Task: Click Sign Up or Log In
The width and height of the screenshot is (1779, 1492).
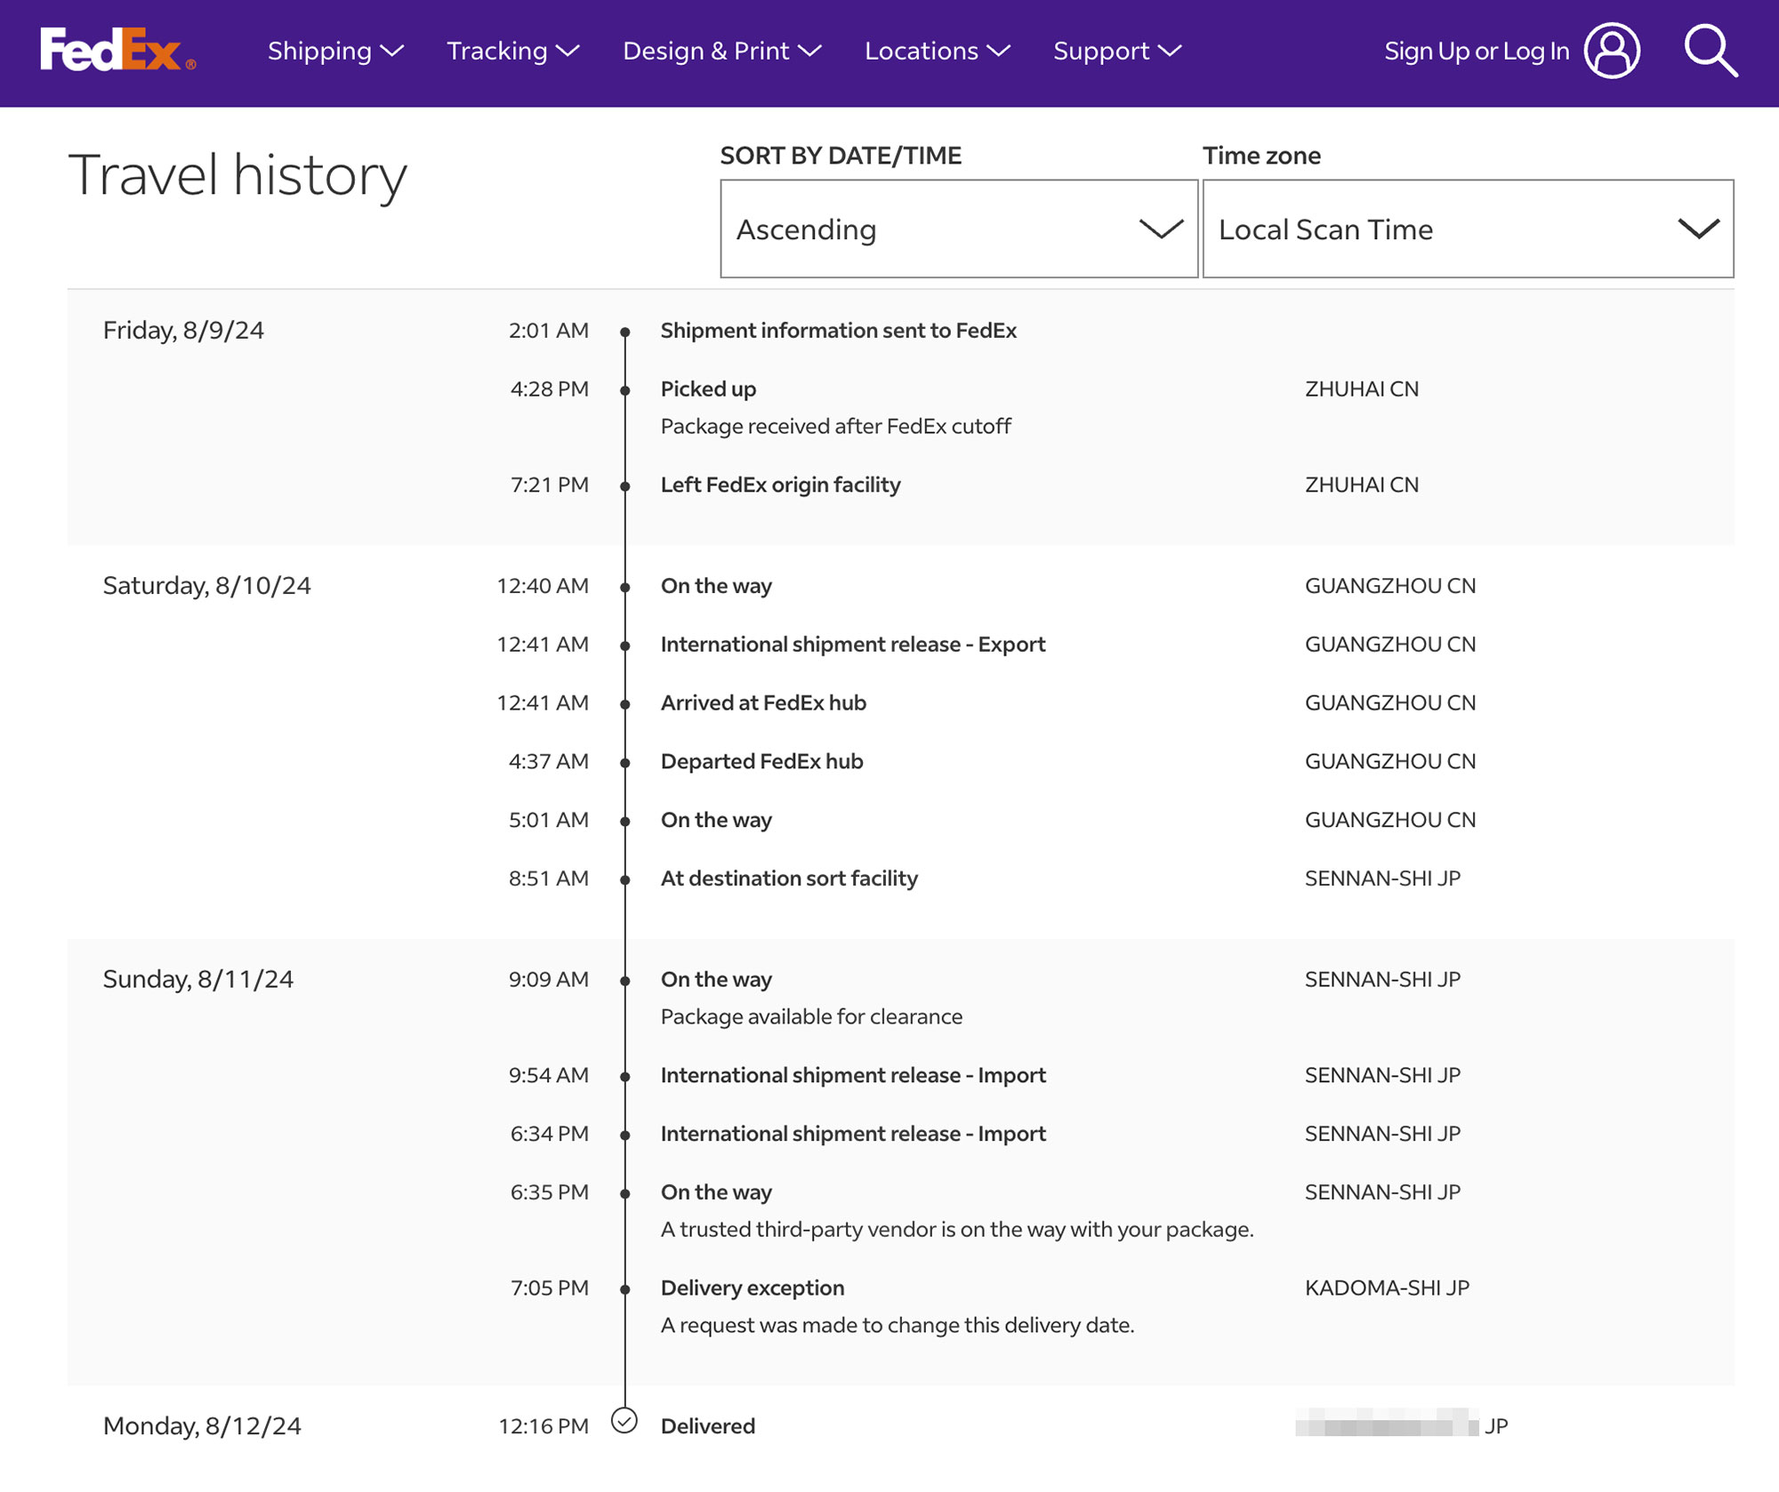Action: pyautogui.click(x=1477, y=51)
